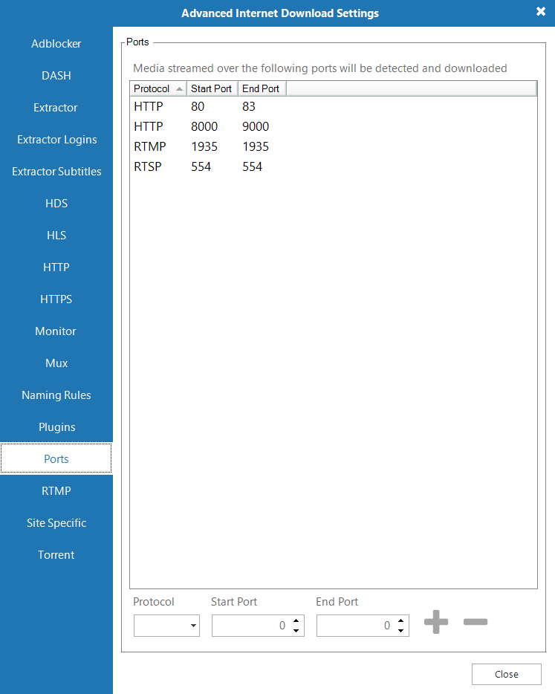Click the minus icon to remove port

tap(476, 622)
